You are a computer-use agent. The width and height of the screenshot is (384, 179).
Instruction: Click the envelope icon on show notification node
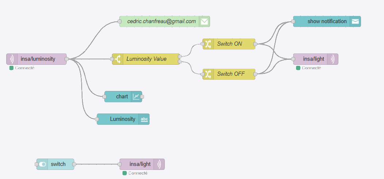tap(355, 21)
